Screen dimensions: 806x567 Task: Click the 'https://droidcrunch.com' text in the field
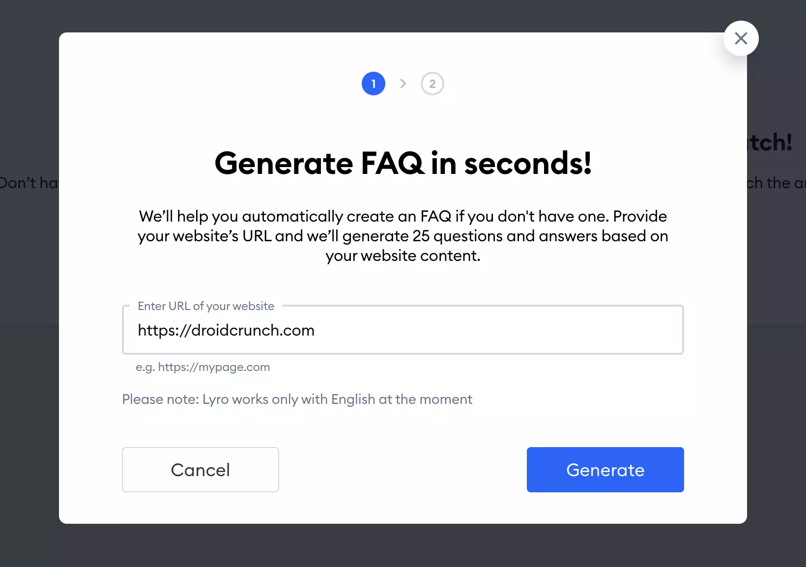point(226,330)
